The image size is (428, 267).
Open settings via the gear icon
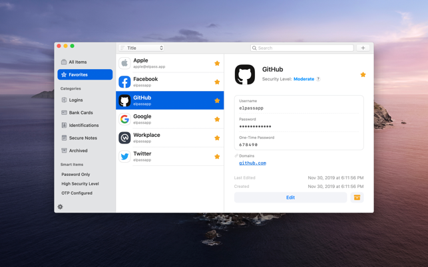(x=61, y=207)
